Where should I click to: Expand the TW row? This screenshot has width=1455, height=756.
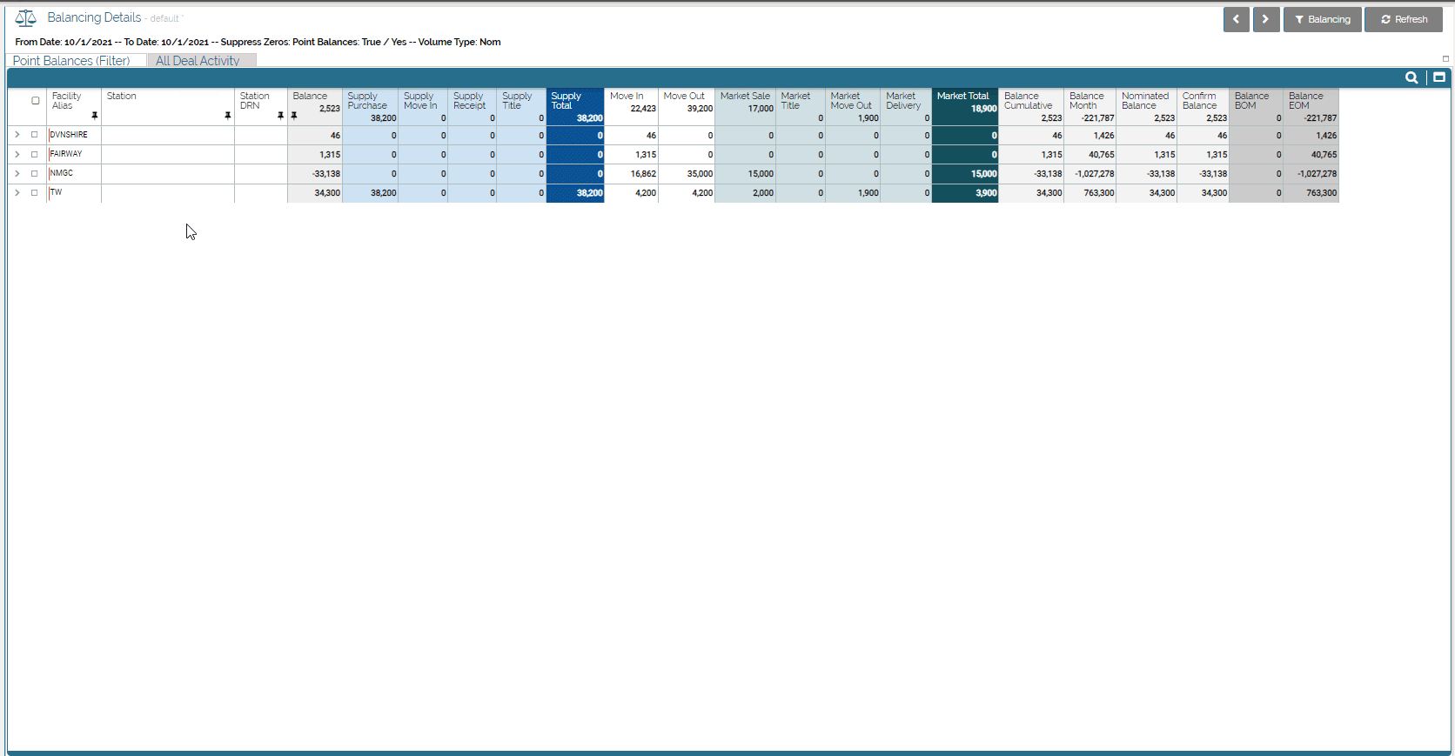pyautogui.click(x=17, y=192)
